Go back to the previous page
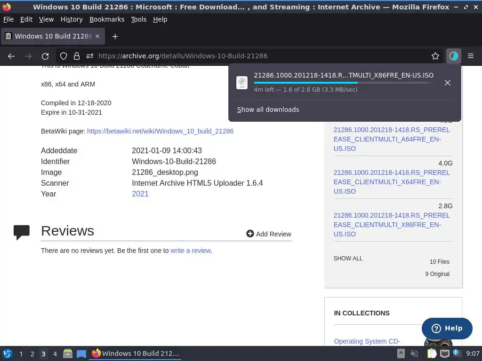The width and height of the screenshot is (482, 361). [11, 56]
